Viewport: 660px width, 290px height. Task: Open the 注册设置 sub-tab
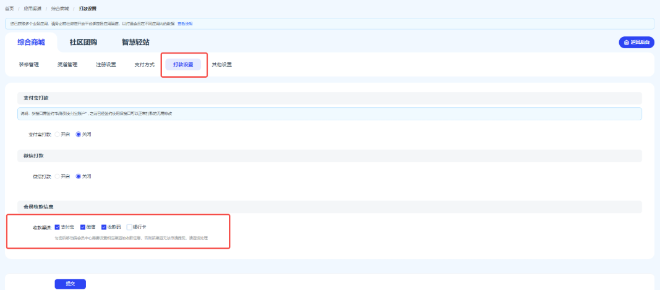coord(106,65)
